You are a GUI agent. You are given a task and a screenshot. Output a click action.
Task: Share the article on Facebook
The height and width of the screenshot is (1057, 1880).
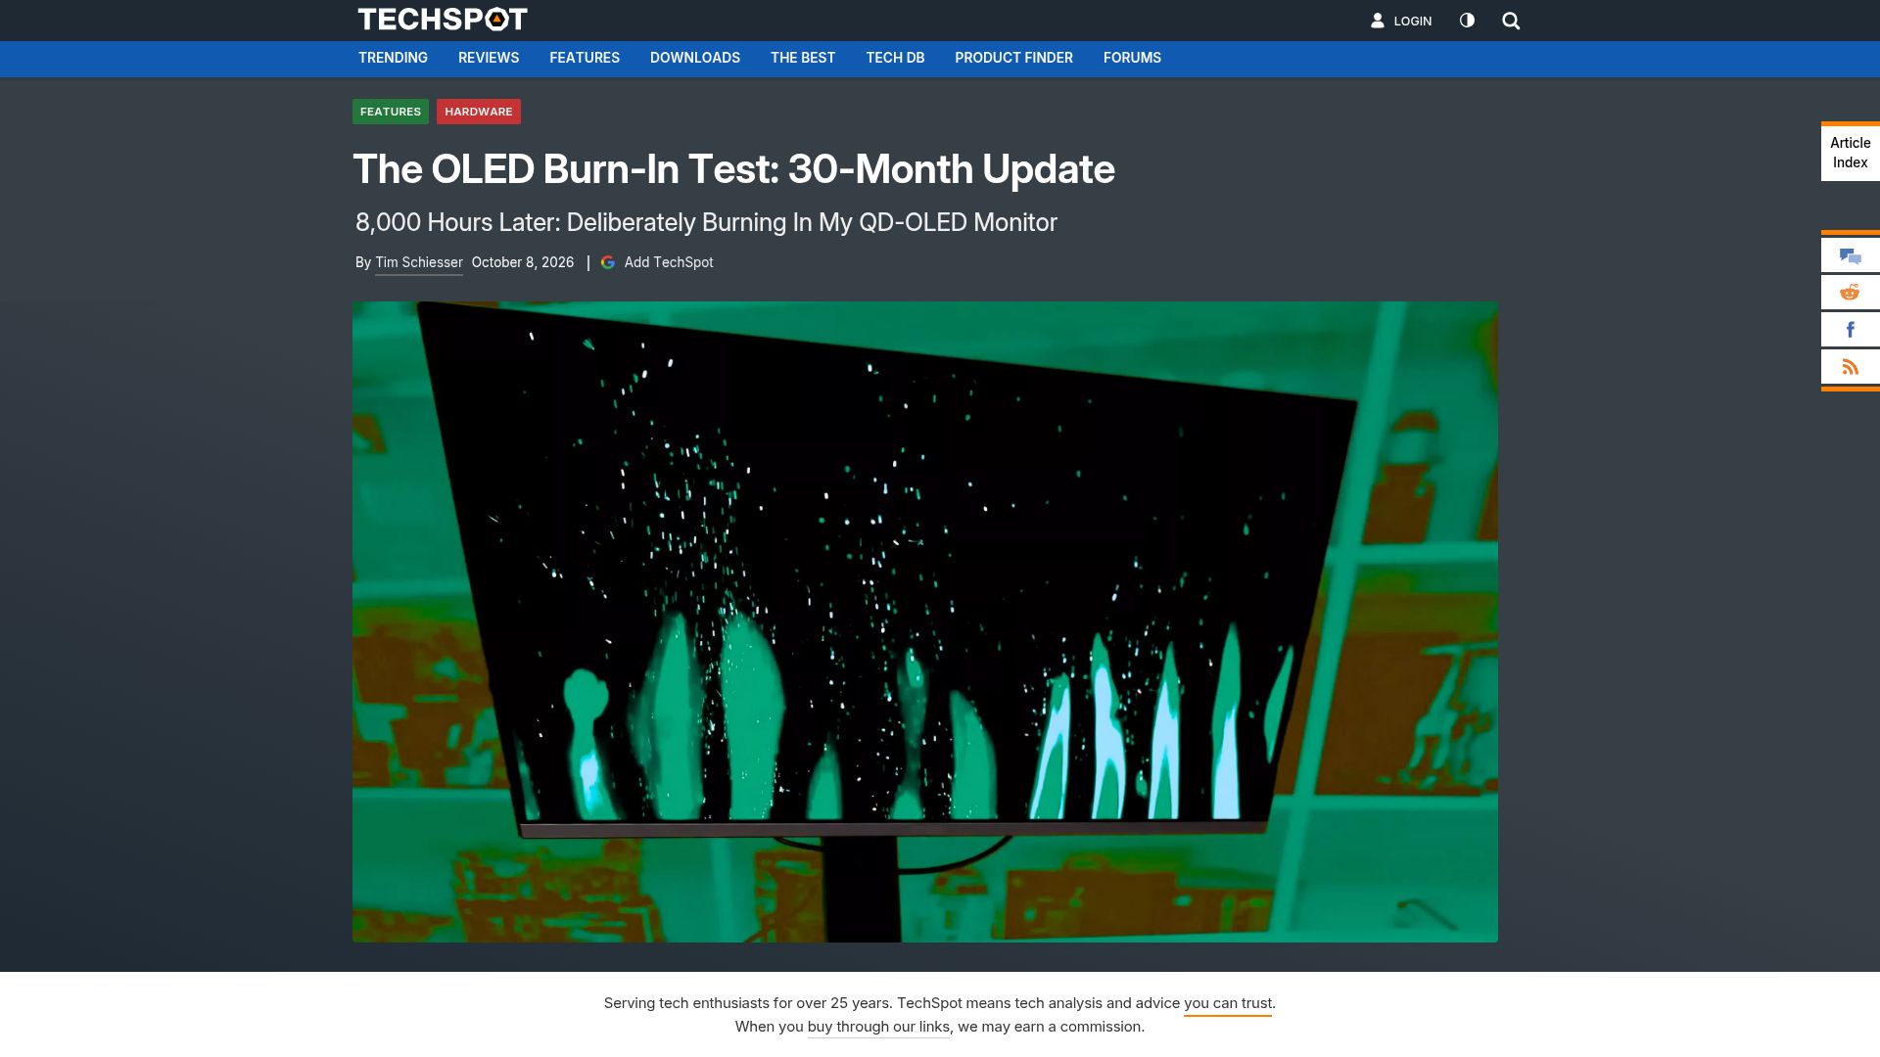[1850, 330]
